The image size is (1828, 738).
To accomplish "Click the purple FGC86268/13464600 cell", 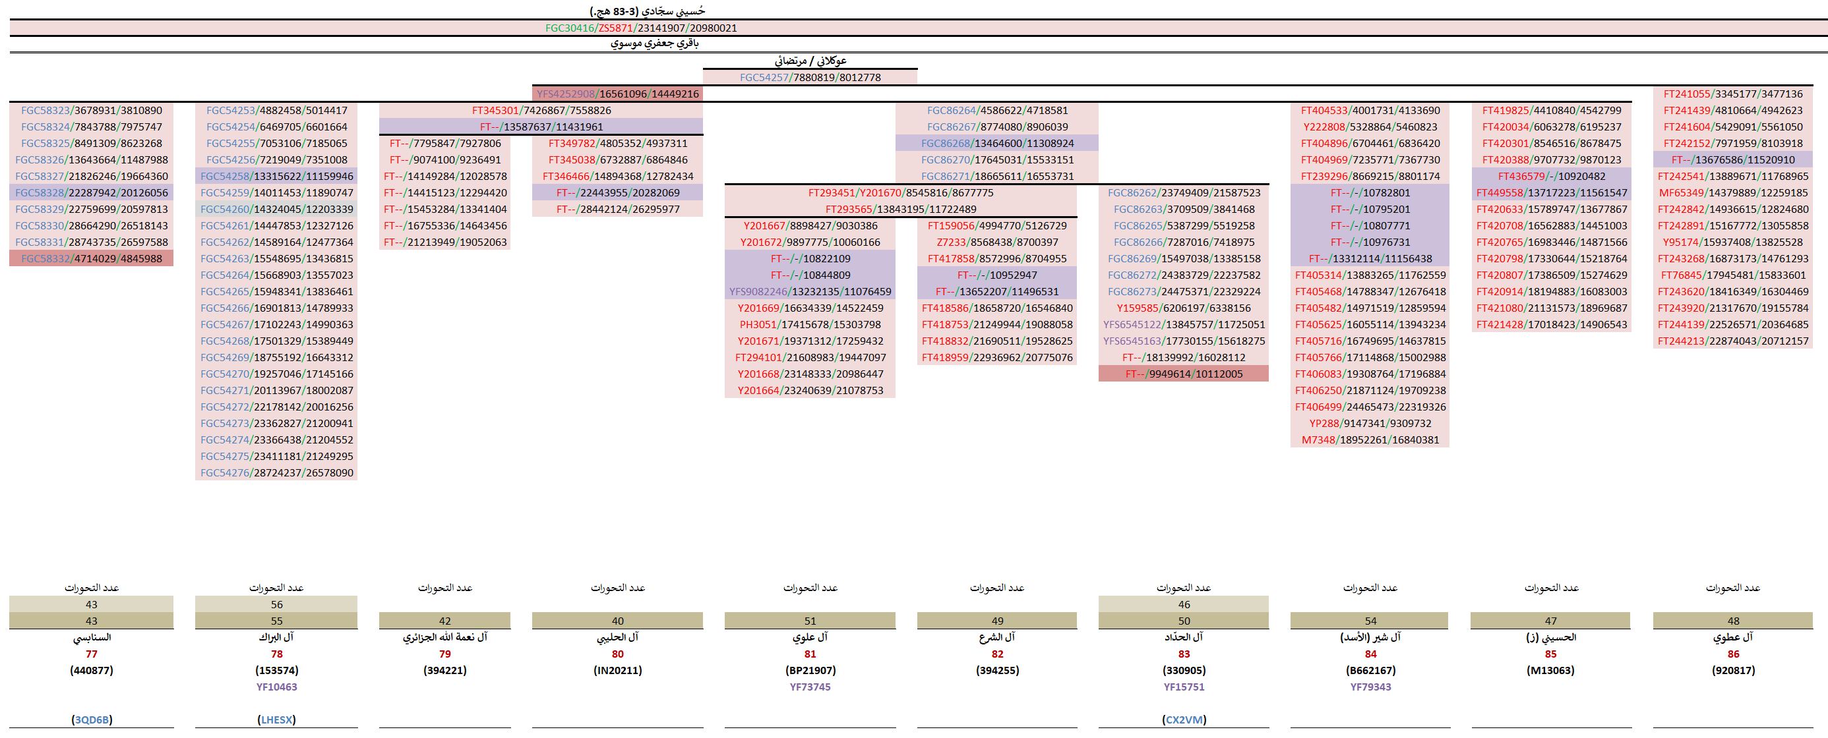I will [996, 143].
